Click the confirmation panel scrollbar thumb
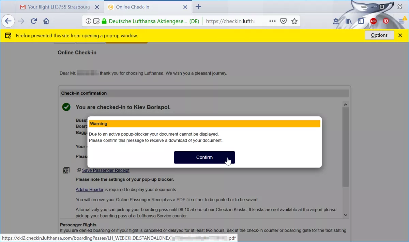This screenshot has height=242, width=409. click(x=346, y=147)
